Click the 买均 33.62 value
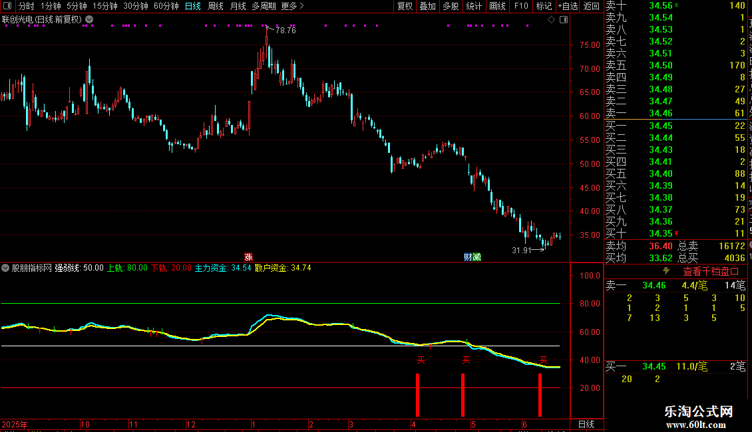This screenshot has height=432, width=752. pos(660,258)
